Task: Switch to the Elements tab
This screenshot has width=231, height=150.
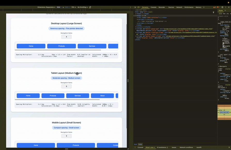Action: click(145, 7)
